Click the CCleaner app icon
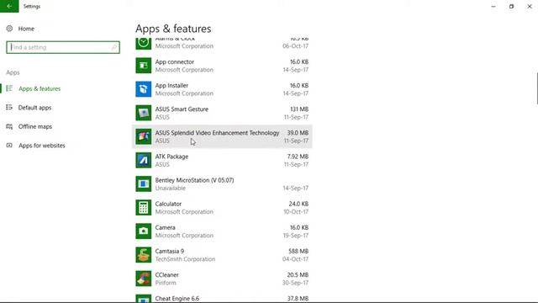The height and width of the screenshot is (303, 538). 144,279
